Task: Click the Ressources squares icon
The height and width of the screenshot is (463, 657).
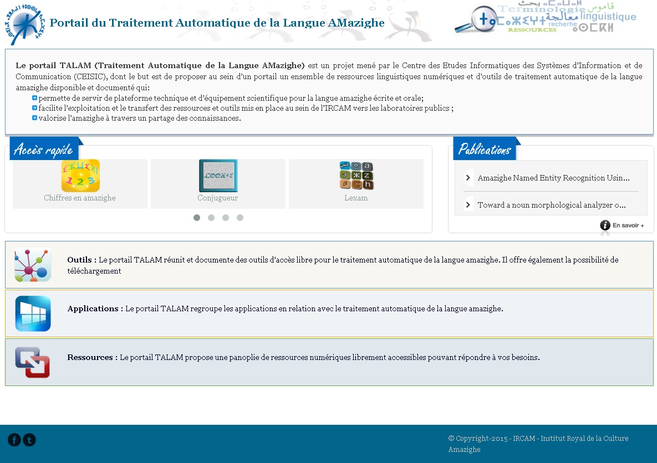Action: (x=33, y=363)
